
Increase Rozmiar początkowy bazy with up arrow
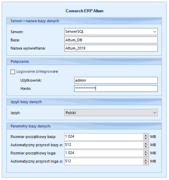click(x=146, y=136)
